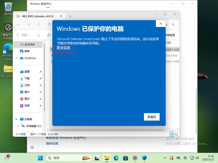Expand 本地磁盘 (C:) in sidebar
Viewport: 218px width, 163px height.
pos(18,126)
